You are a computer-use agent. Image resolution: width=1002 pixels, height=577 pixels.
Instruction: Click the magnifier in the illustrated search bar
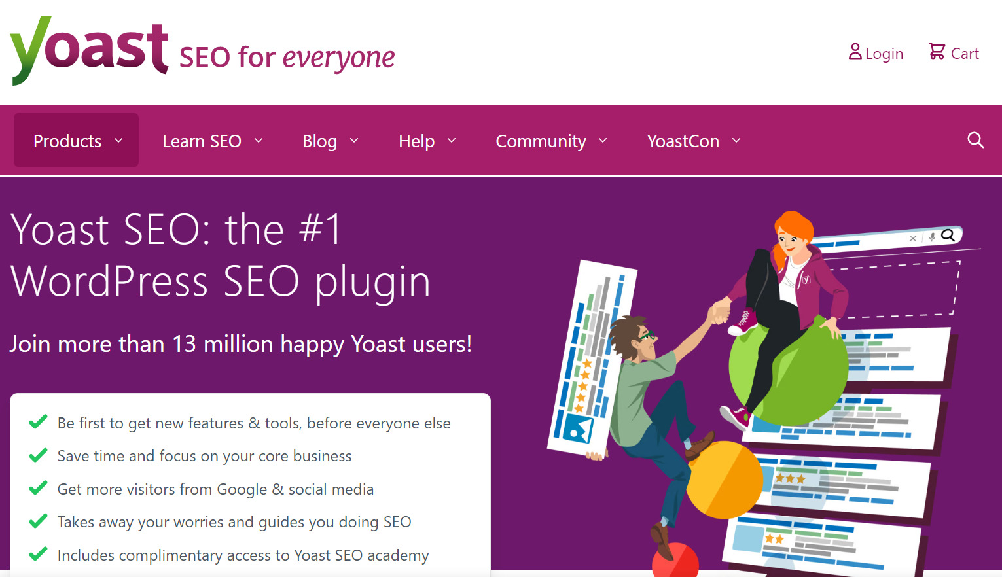(947, 236)
